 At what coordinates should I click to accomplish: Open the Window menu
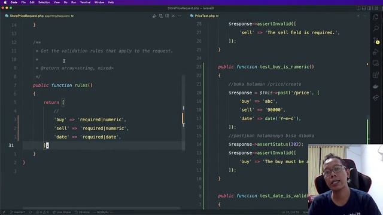click(x=99, y=2)
